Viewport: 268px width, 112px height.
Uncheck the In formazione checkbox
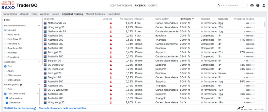pyautogui.click(x=7, y=98)
